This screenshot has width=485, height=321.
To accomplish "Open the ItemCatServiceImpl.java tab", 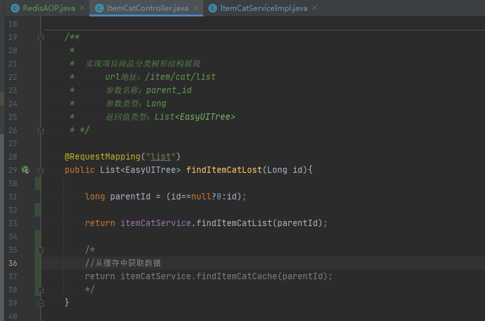I will (263, 8).
